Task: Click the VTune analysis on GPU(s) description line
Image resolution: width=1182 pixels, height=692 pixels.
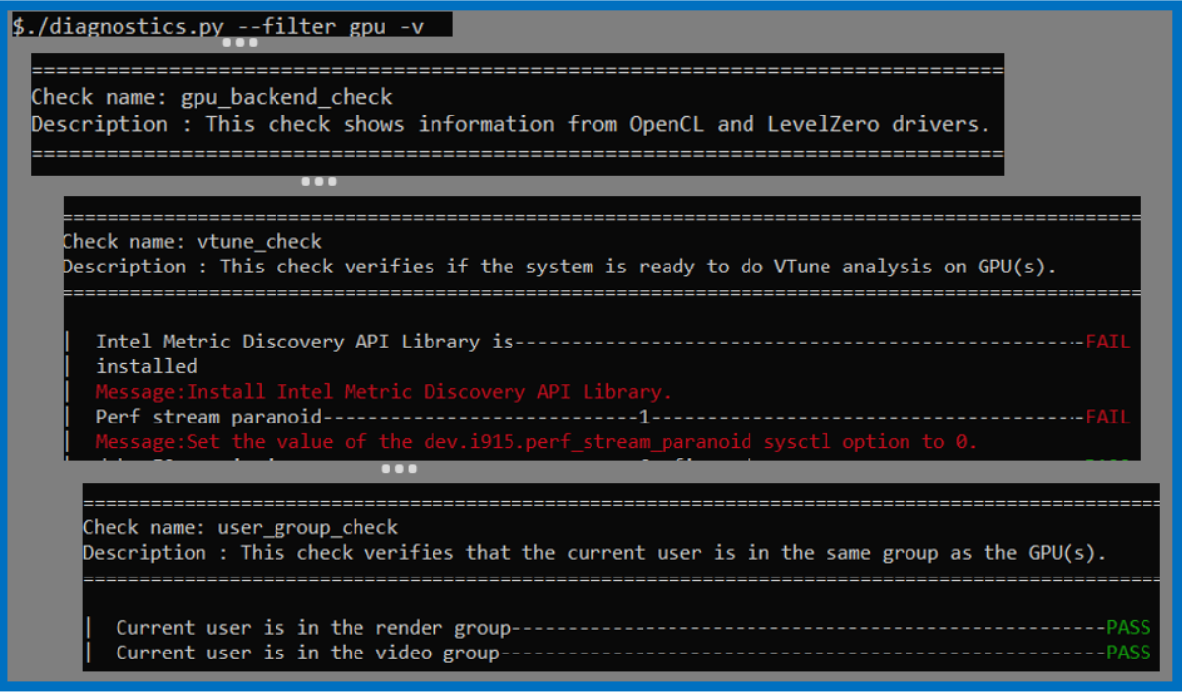Action: click(x=559, y=267)
